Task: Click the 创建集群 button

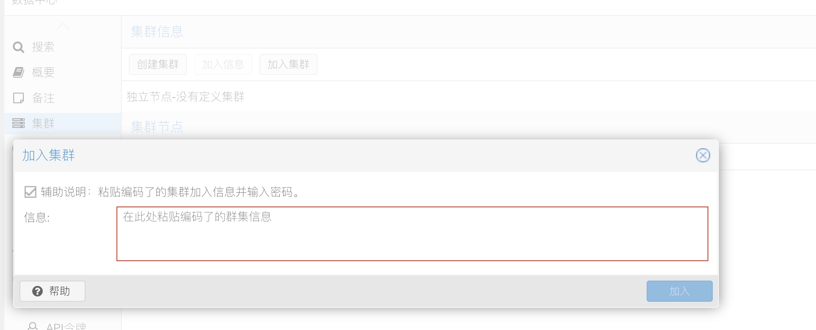Action: pos(158,64)
